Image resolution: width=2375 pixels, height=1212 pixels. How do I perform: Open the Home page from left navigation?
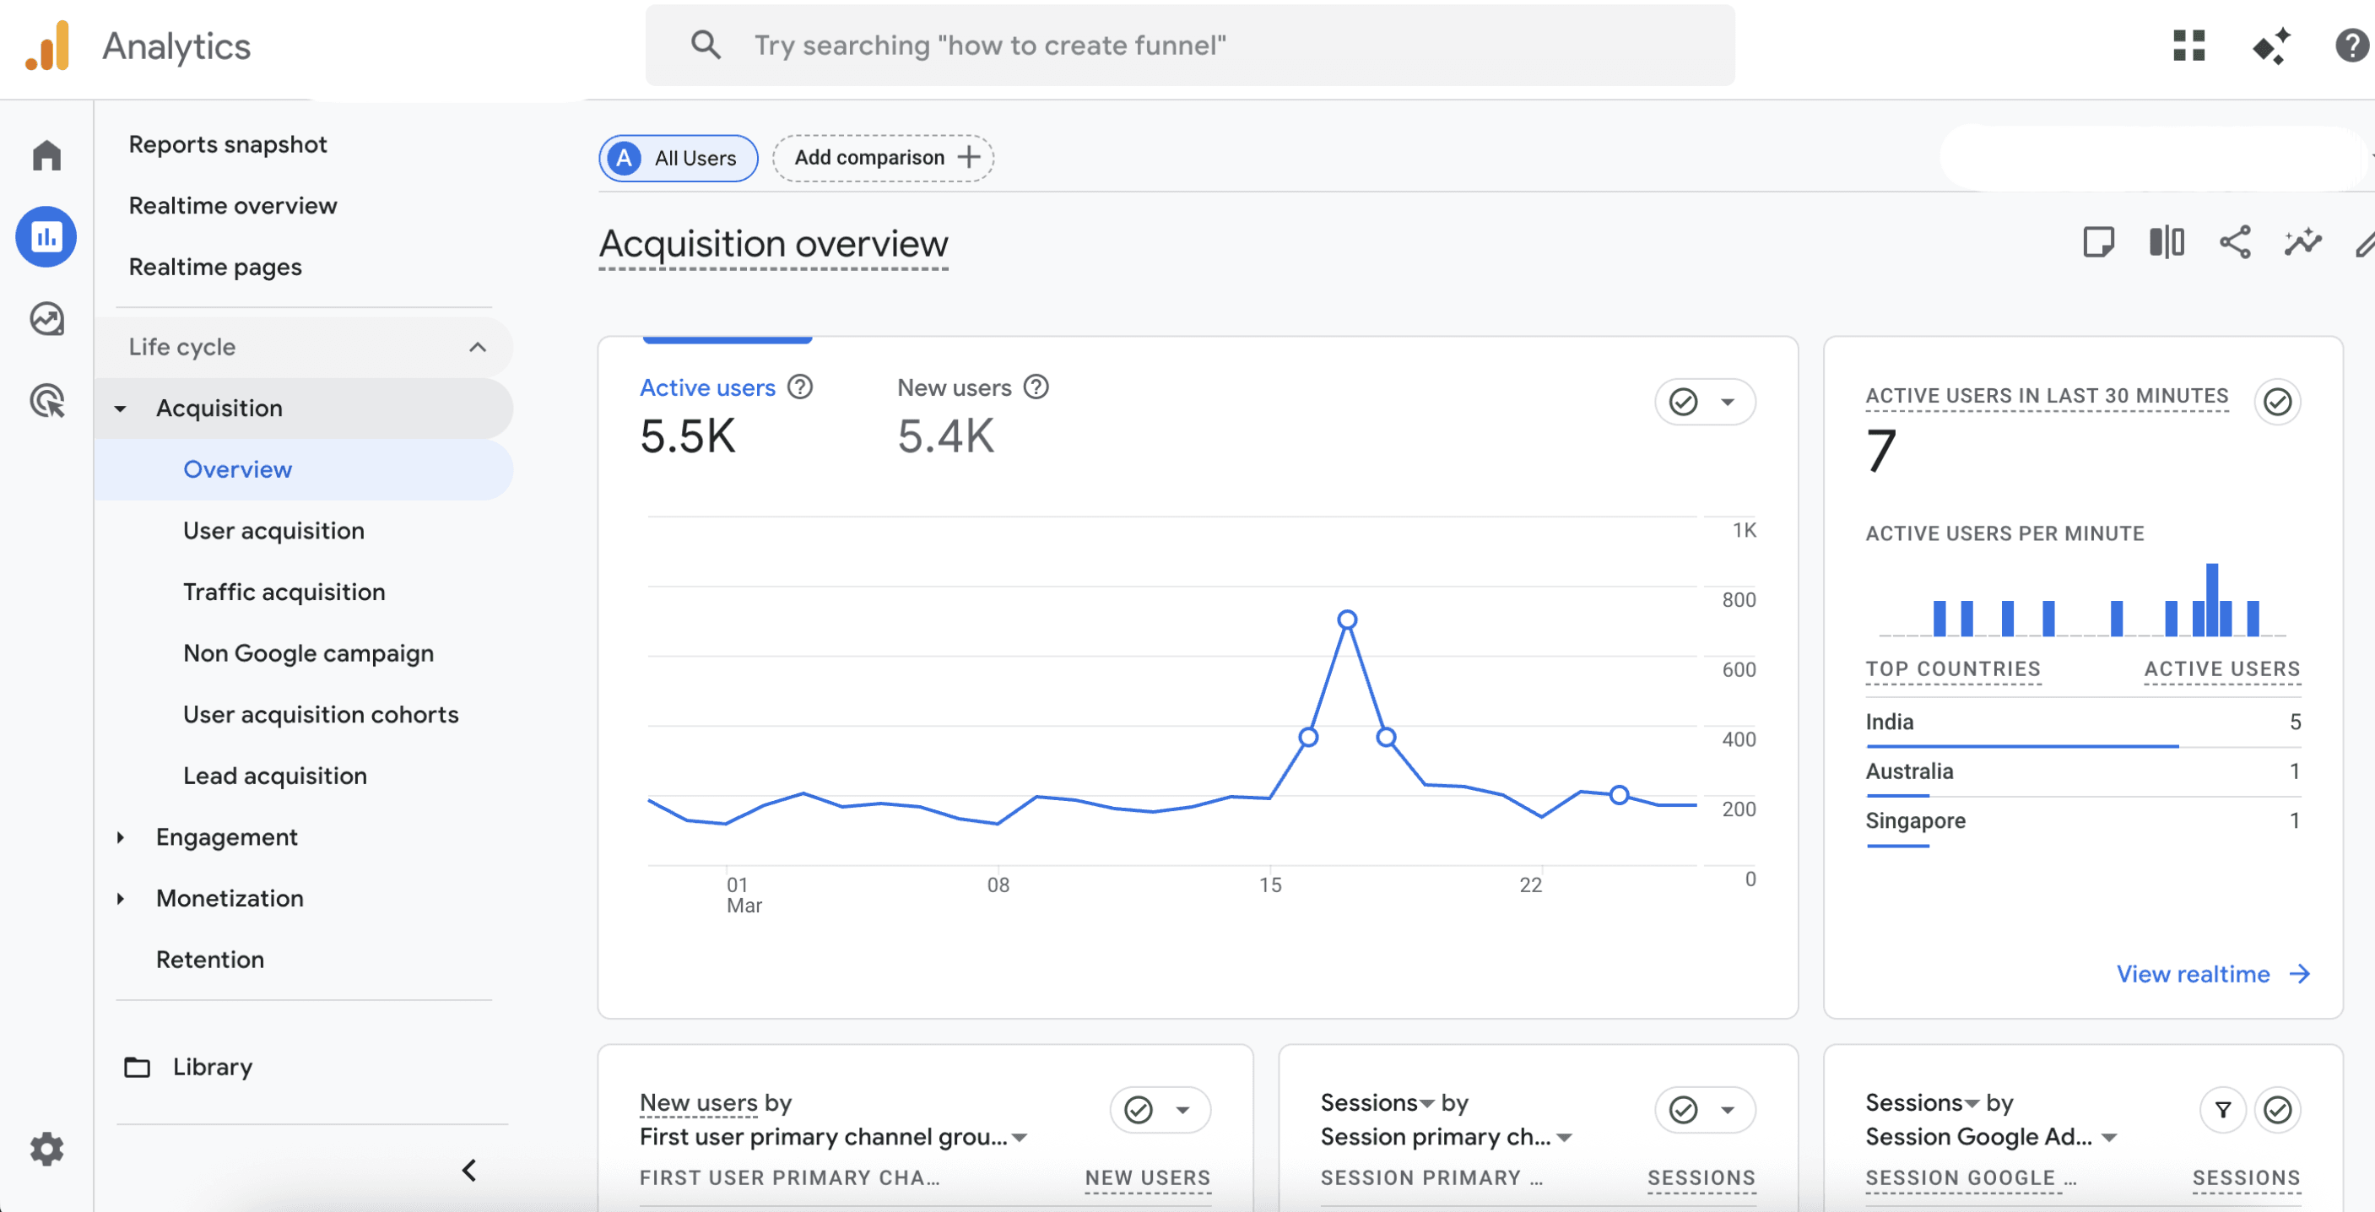click(46, 154)
